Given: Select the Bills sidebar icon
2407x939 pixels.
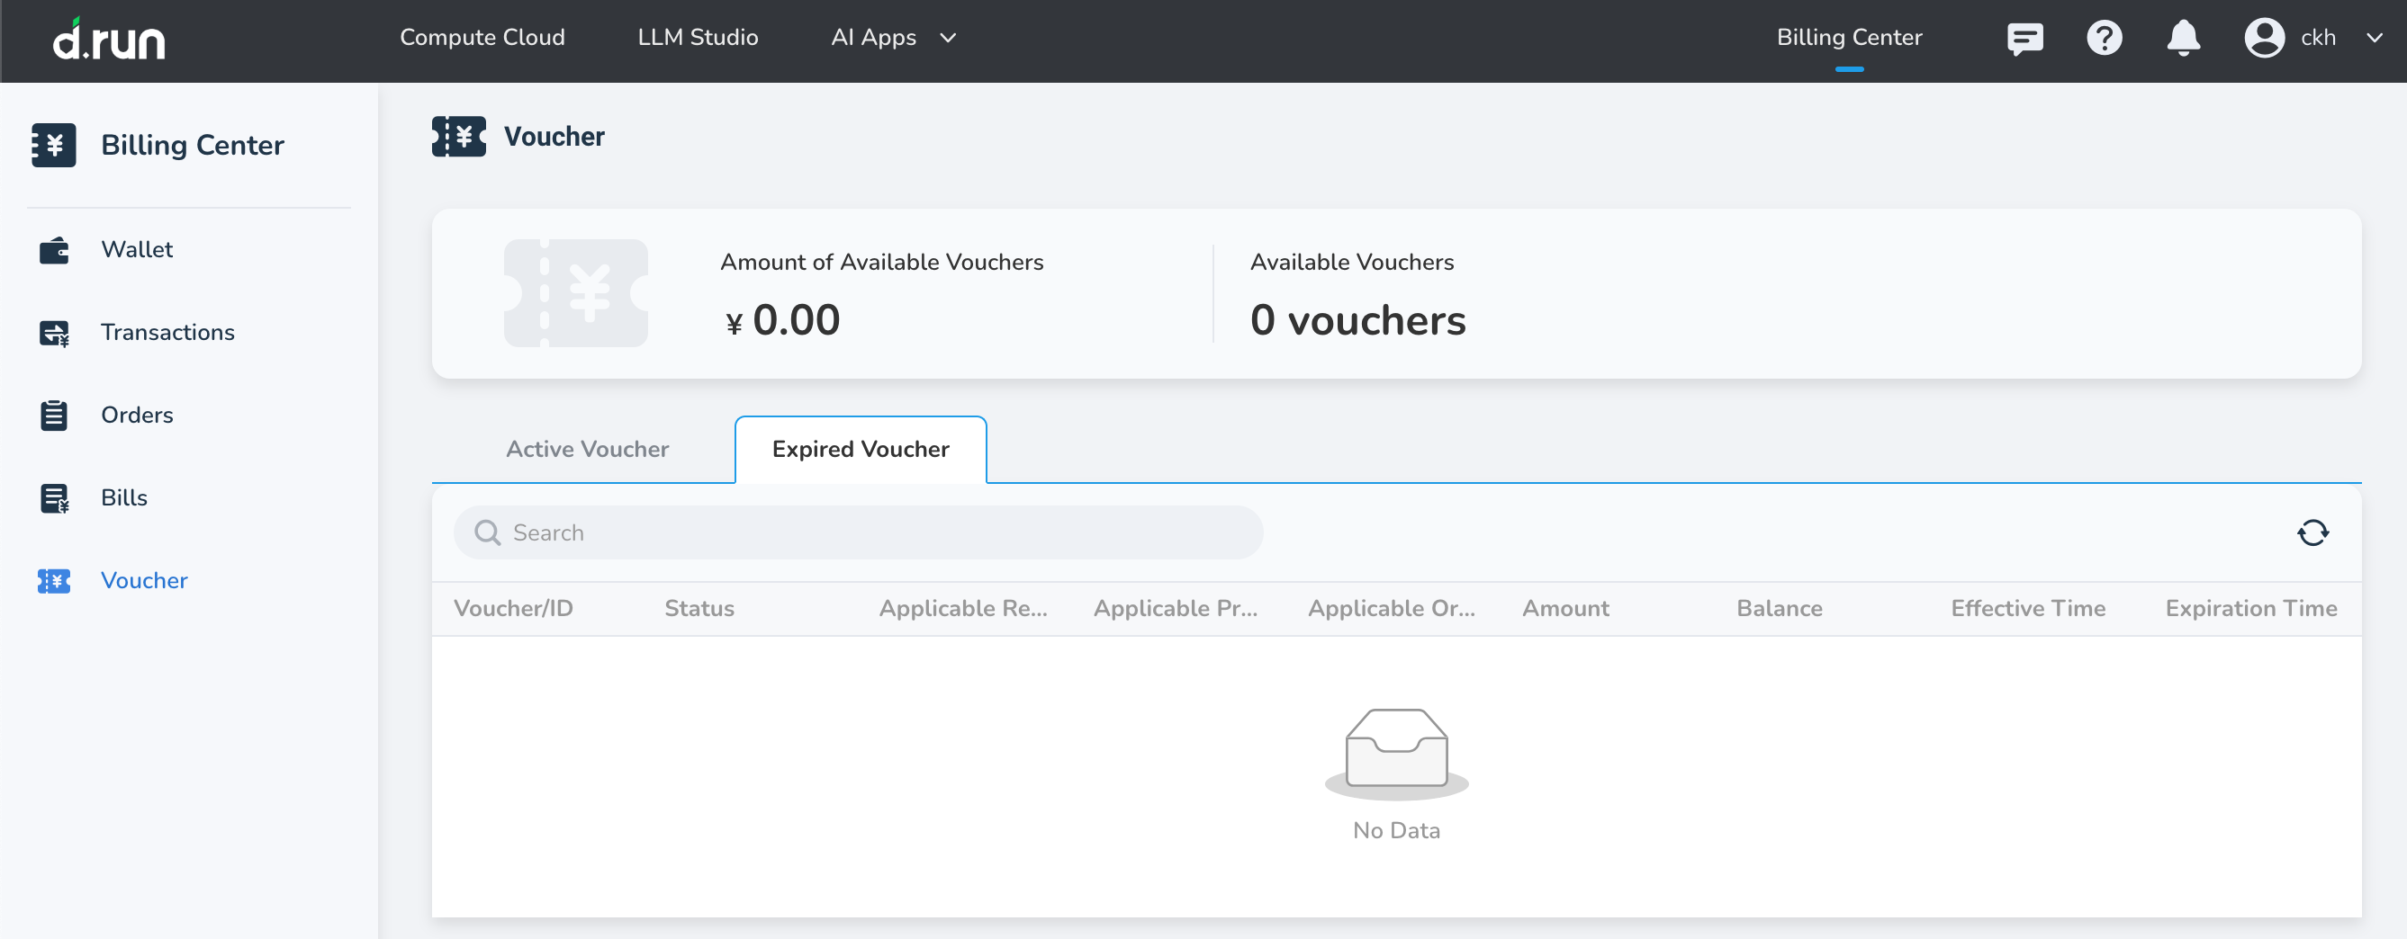Looking at the screenshot, I should pyautogui.click(x=54, y=497).
